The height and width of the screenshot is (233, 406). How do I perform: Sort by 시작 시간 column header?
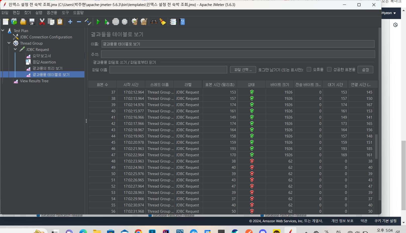click(x=131, y=85)
